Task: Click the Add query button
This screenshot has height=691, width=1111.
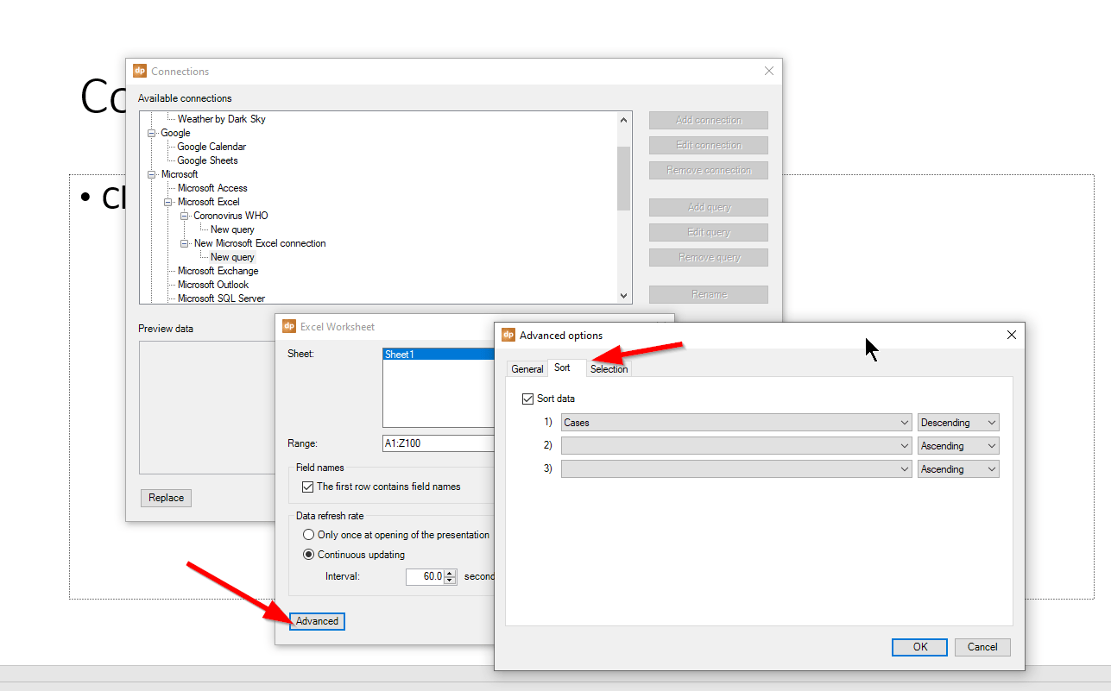Action: (709, 207)
